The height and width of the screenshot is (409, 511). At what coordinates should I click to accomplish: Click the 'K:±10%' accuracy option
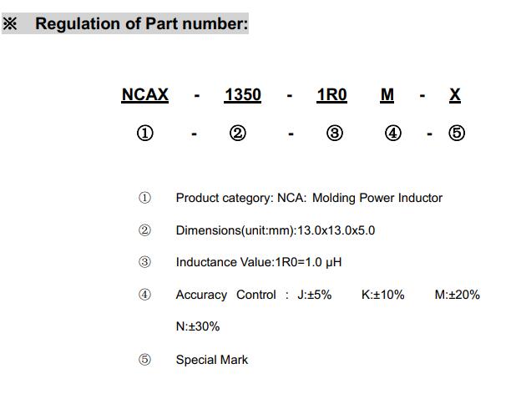click(383, 295)
